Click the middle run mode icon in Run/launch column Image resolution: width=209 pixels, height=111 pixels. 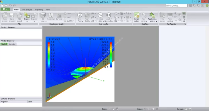pyautogui.click(x=184, y=17)
